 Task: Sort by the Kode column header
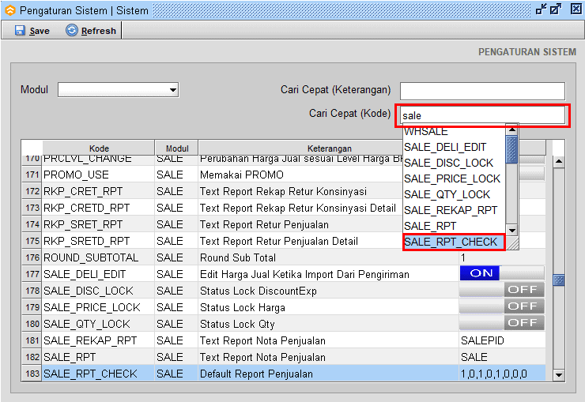99,148
